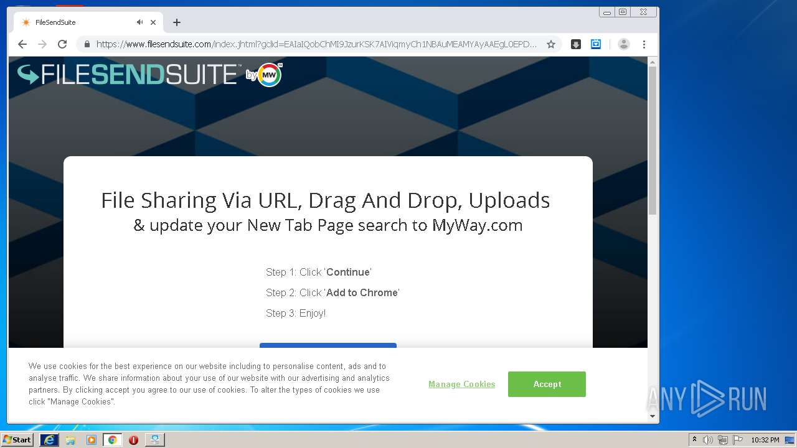Click the 'MyWay.com' subheading text
Screen dimensions: 797x448
(478, 225)
